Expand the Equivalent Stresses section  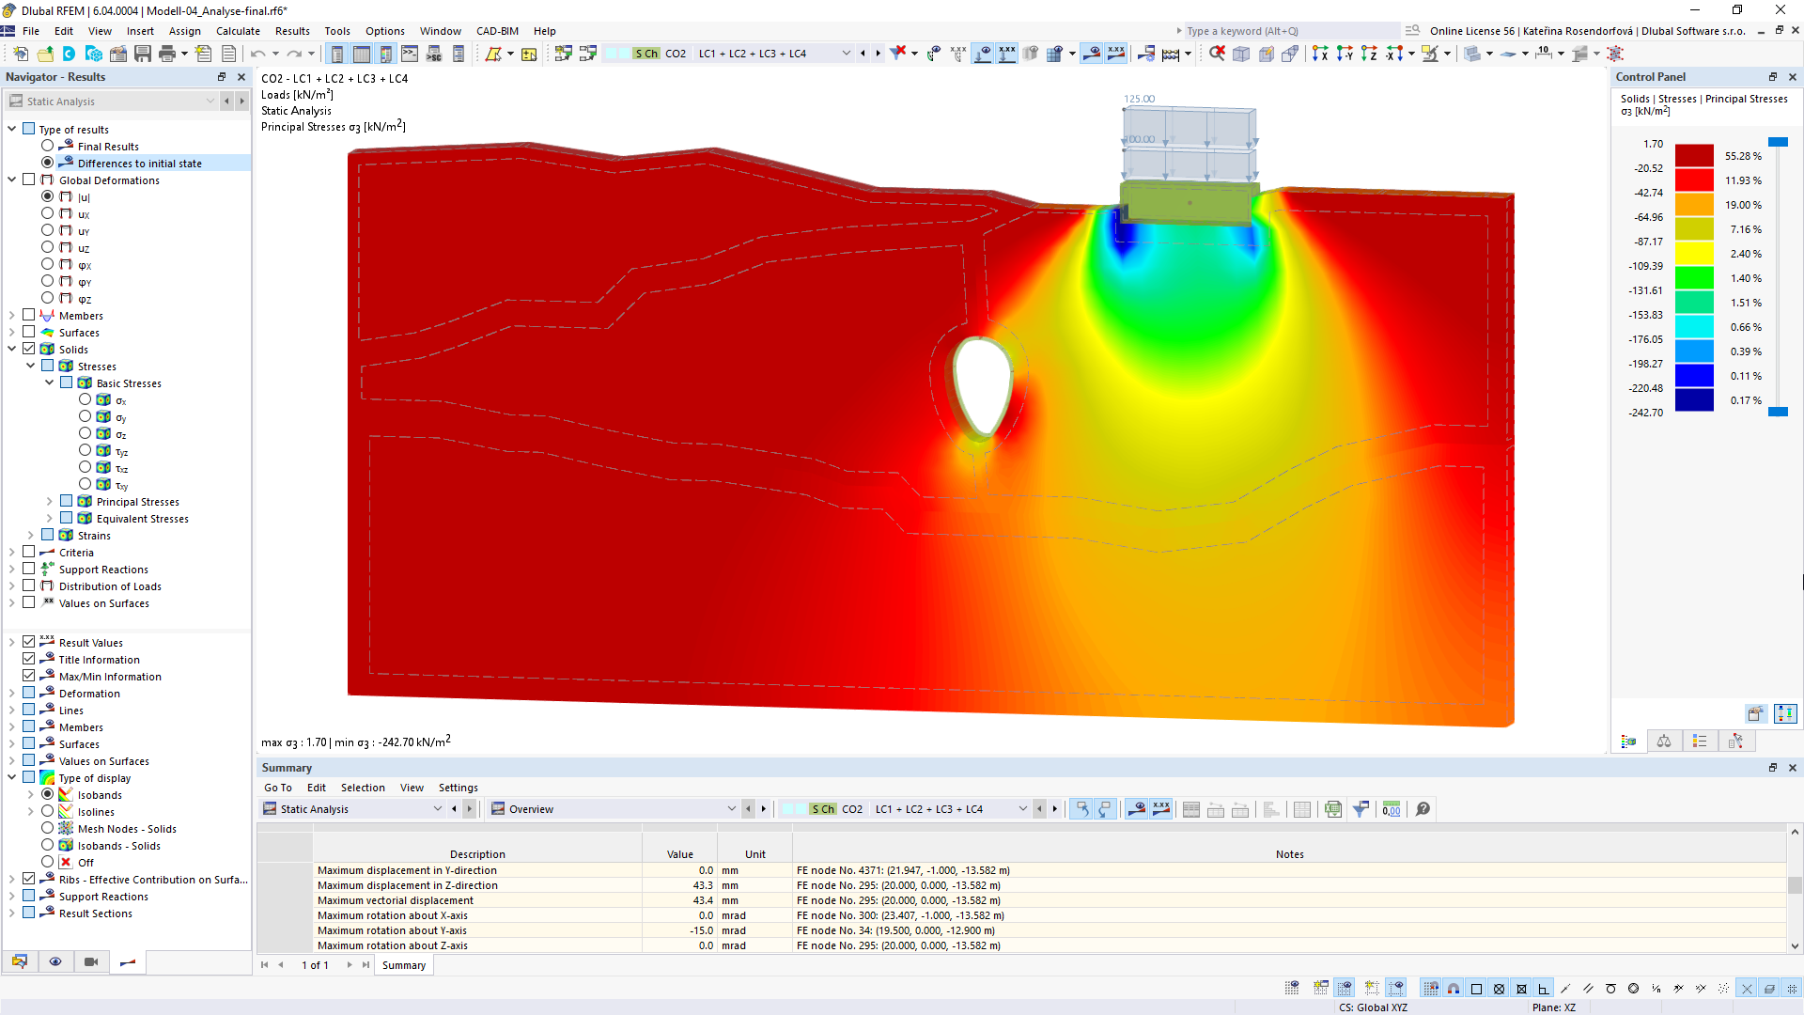click(x=47, y=518)
